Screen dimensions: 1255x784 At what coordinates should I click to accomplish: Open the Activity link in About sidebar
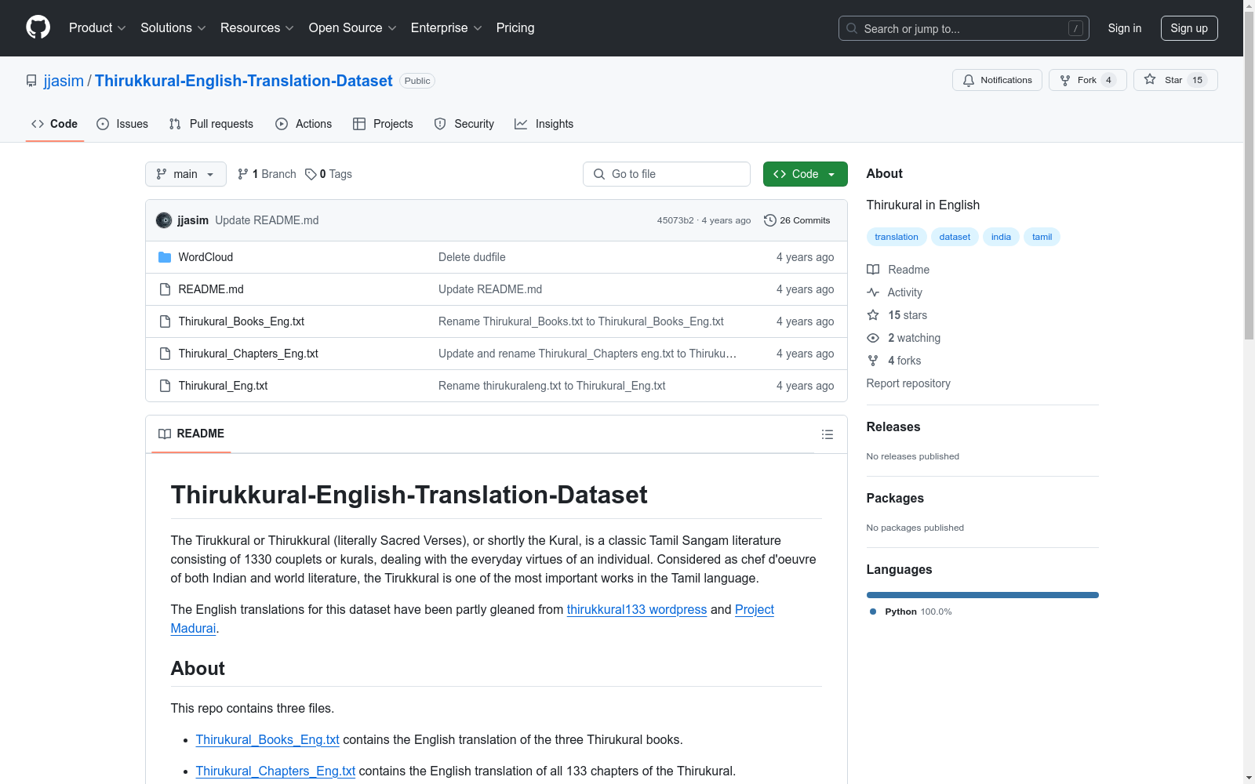894,292
